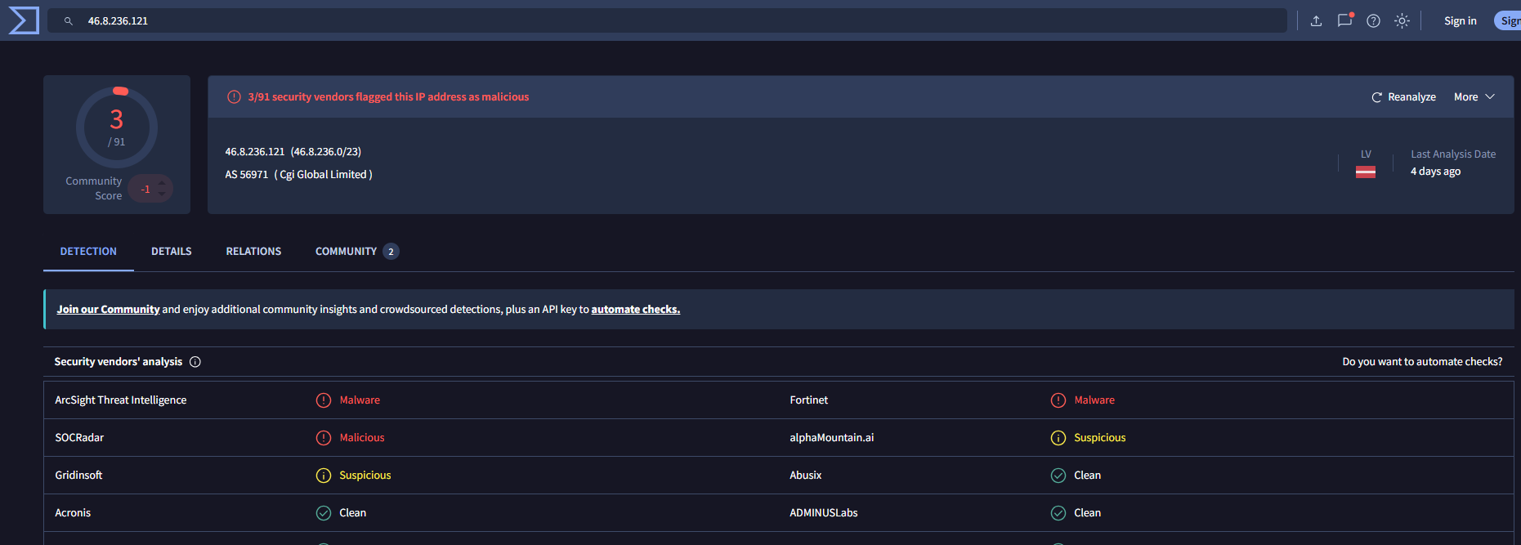Switch to the RELATIONS tab

coord(253,252)
